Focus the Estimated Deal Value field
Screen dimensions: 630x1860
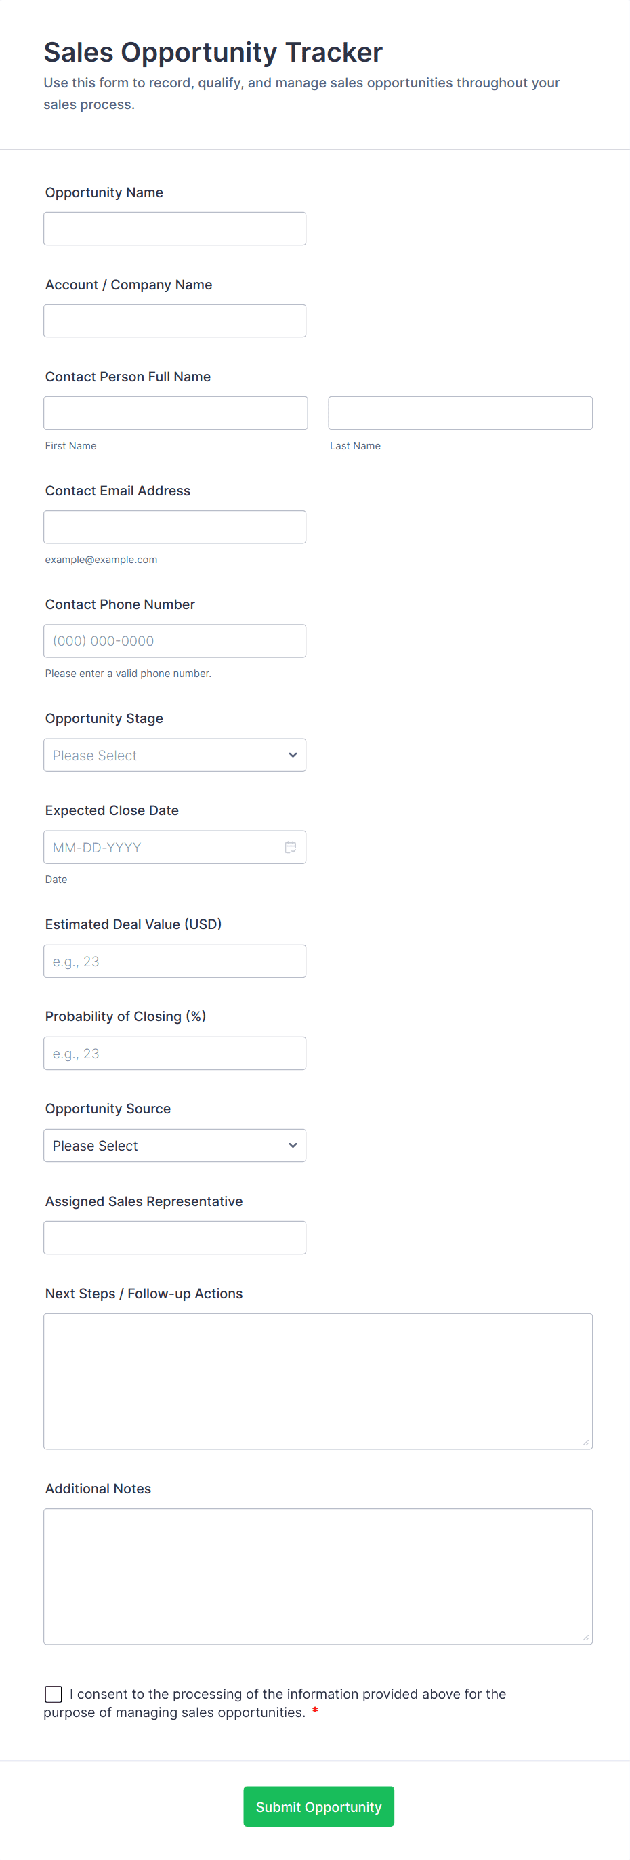[x=175, y=960]
